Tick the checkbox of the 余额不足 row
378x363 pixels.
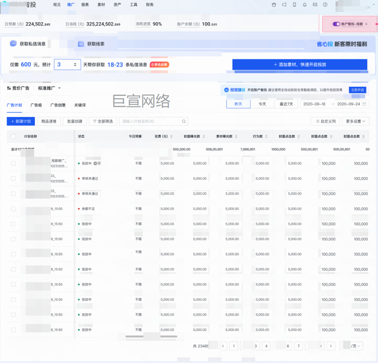pos(13,209)
